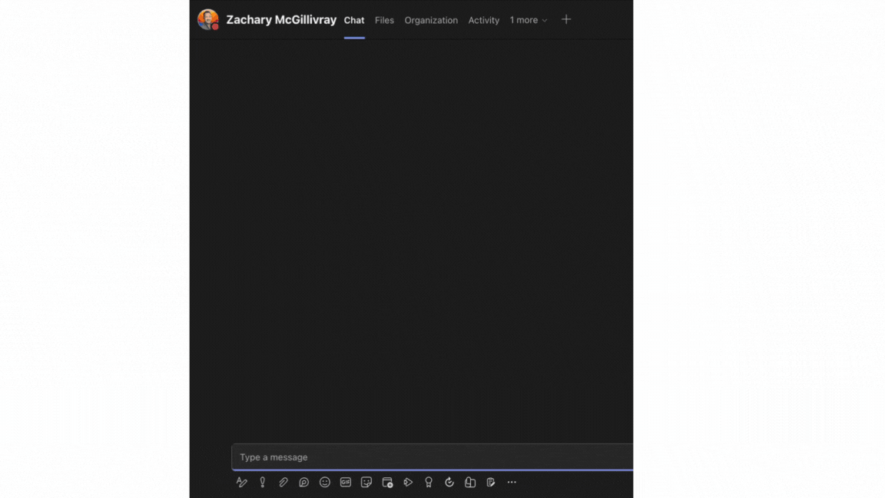Open the emoji picker

click(324, 482)
